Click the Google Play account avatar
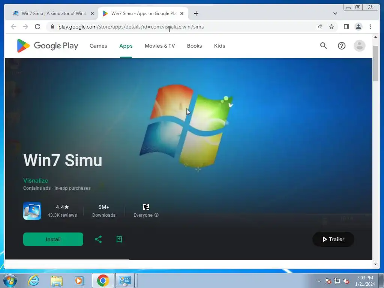Screen dimensions: 384x288 (x=360, y=46)
